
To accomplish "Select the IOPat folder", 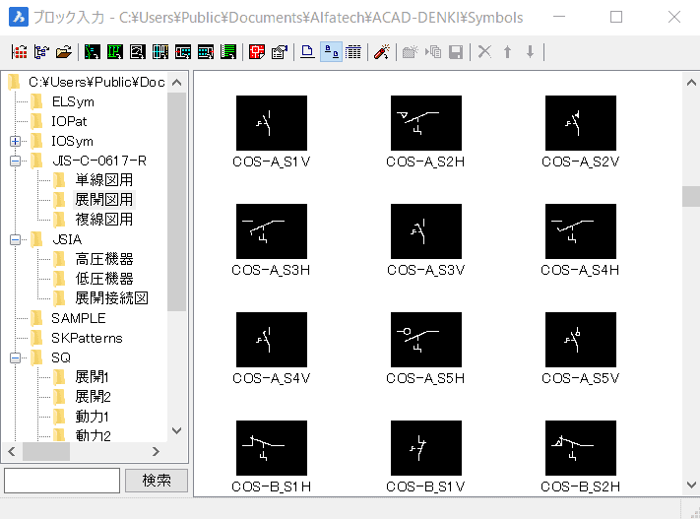I will [69, 121].
